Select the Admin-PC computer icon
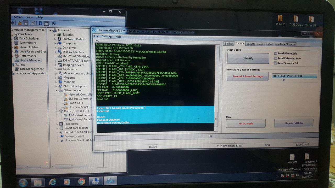The width and height of the screenshot is (335, 188). click(x=55, y=30)
